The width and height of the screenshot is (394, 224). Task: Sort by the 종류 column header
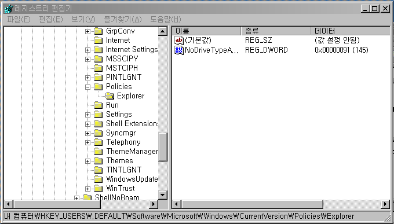click(276, 31)
